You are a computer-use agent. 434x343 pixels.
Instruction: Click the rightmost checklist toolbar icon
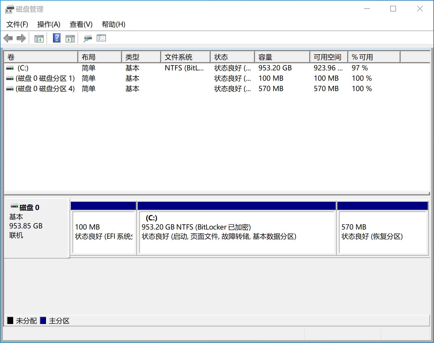click(x=101, y=38)
